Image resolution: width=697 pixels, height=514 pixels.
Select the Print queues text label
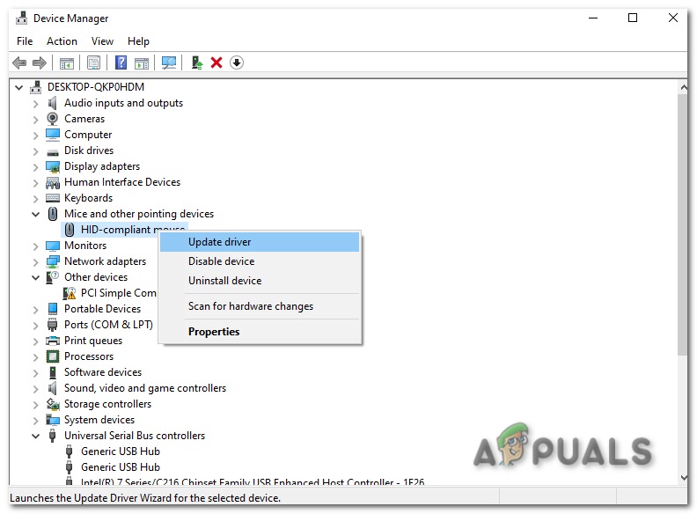93,341
